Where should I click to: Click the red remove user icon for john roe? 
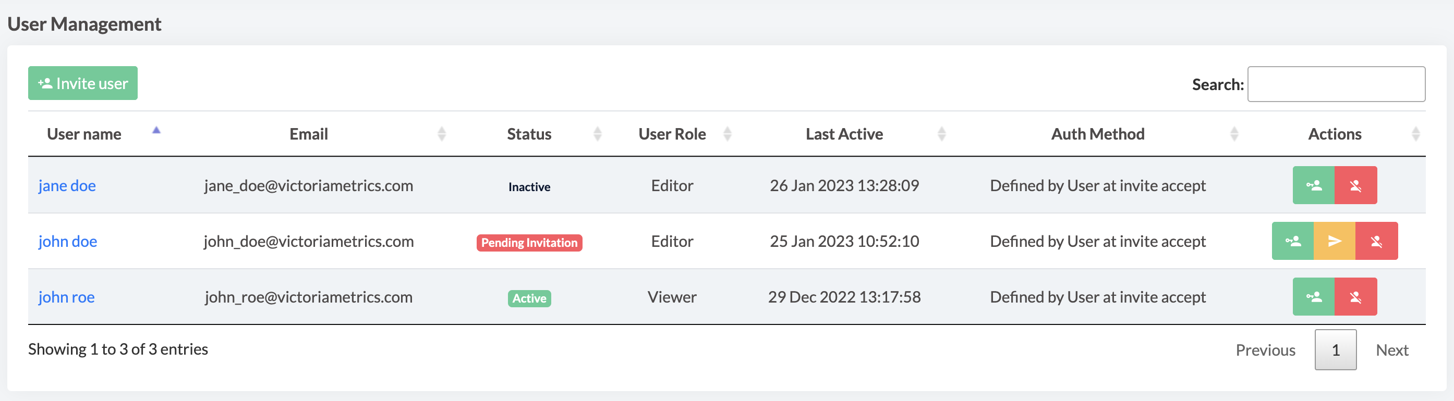[1356, 297]
